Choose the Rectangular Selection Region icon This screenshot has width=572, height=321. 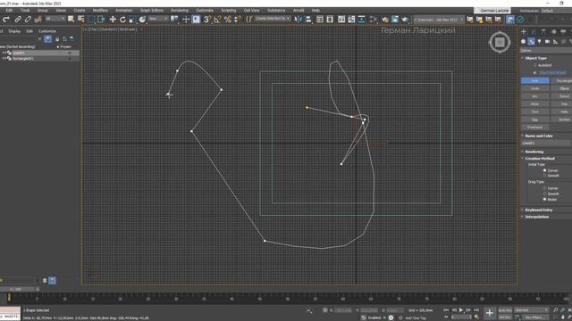pyautogui.click(x=91, y=20)
